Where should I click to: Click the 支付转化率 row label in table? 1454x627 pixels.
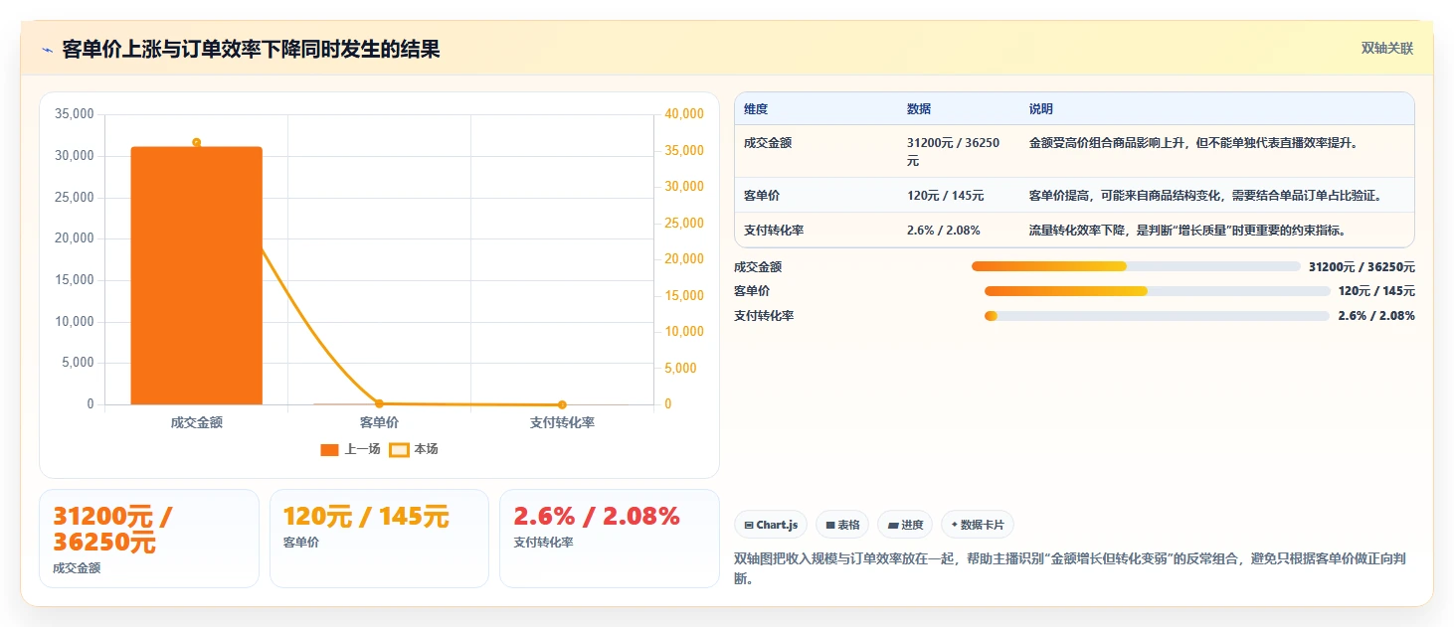pos(774,230)
